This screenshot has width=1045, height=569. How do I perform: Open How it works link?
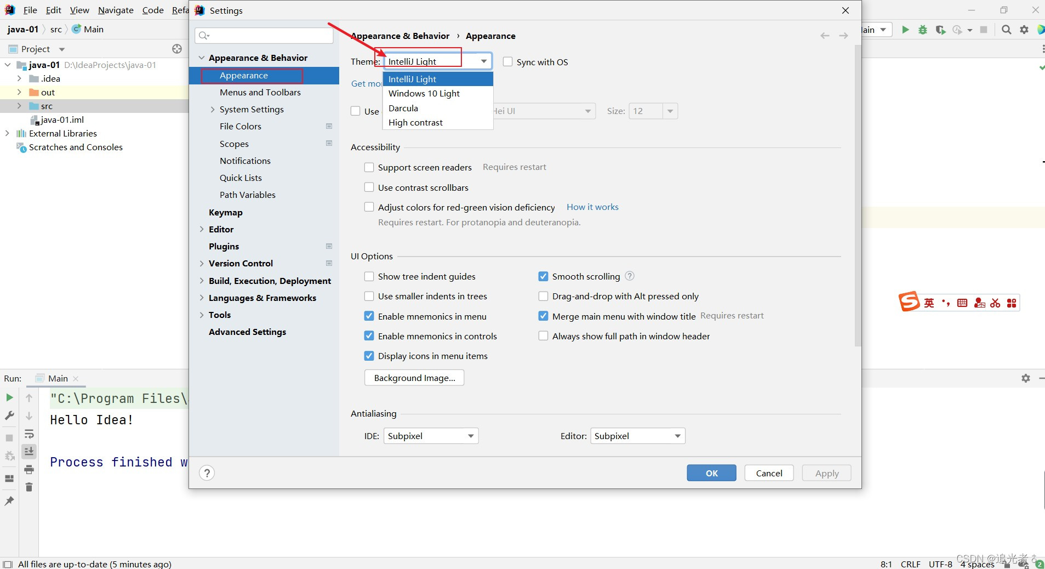click(592, 207)
